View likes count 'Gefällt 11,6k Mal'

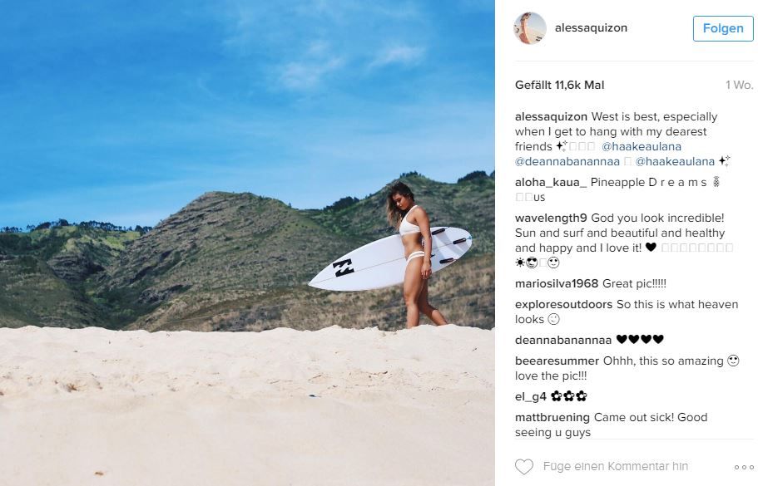559,85
